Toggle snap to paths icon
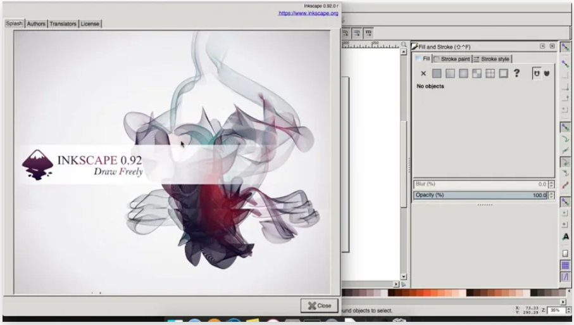 (x=565, y=139)
